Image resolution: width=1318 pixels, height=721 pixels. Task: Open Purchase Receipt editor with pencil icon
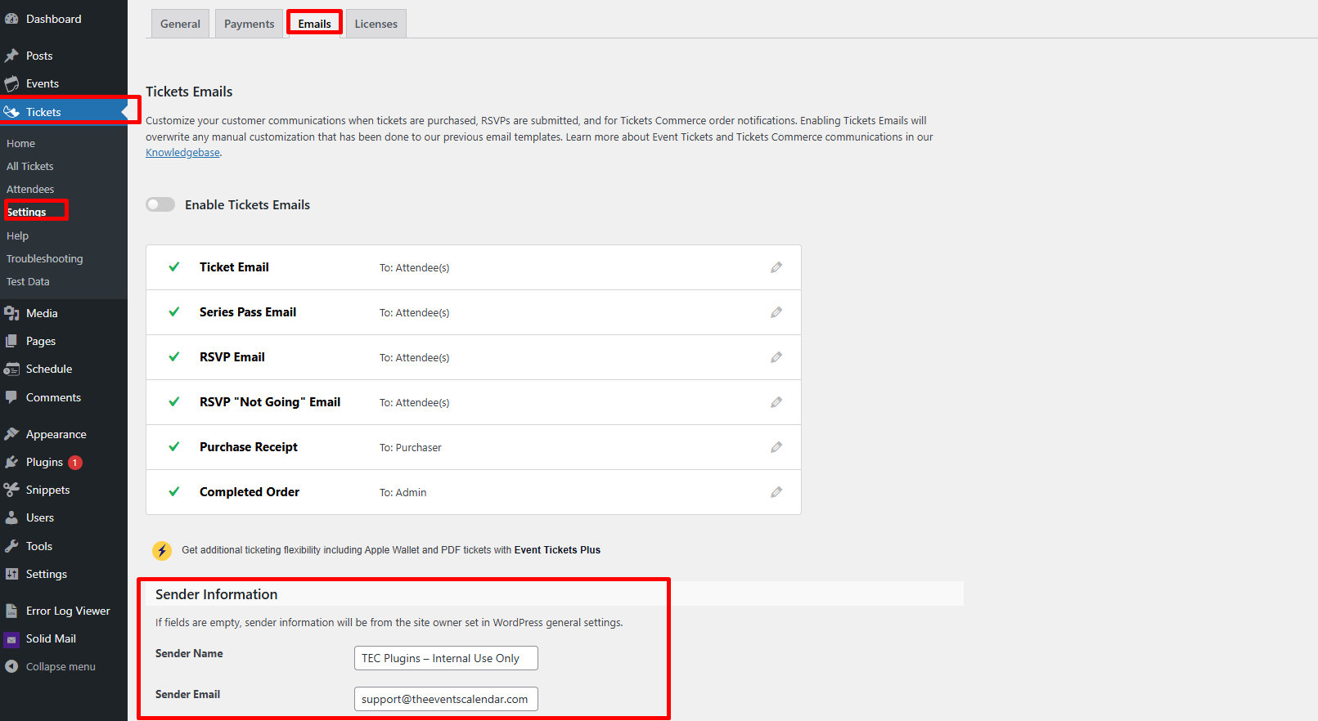pos(776,447)
